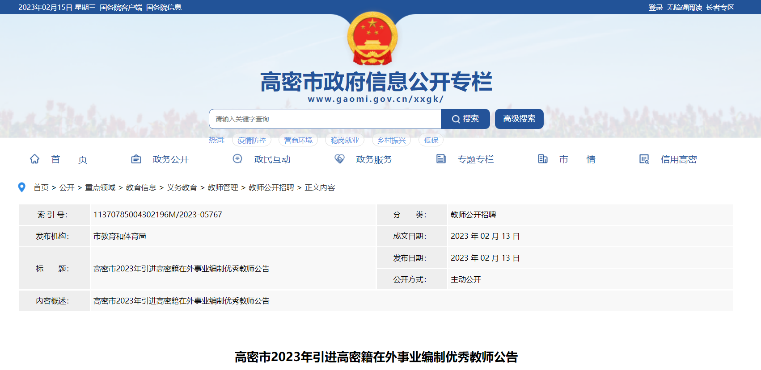Select 市情 in the main navigation
The image size is (761, 370).
point(577,159)
